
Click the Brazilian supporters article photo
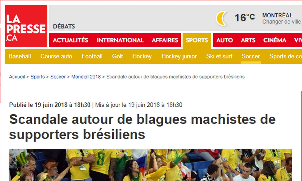click(x=151, y=165)
